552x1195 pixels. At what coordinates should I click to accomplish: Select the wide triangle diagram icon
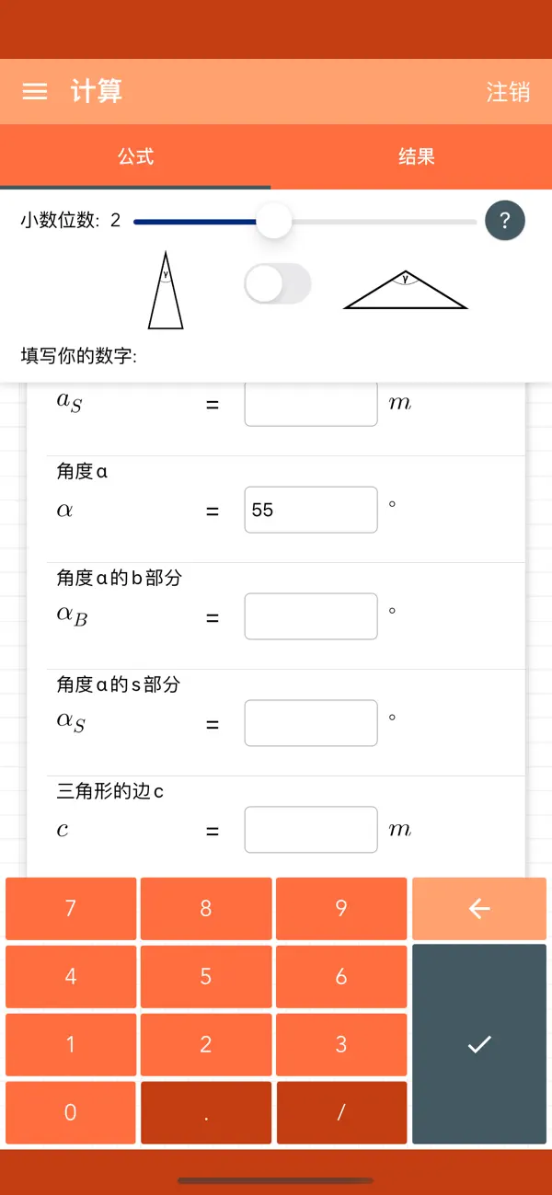coord(405,290)
